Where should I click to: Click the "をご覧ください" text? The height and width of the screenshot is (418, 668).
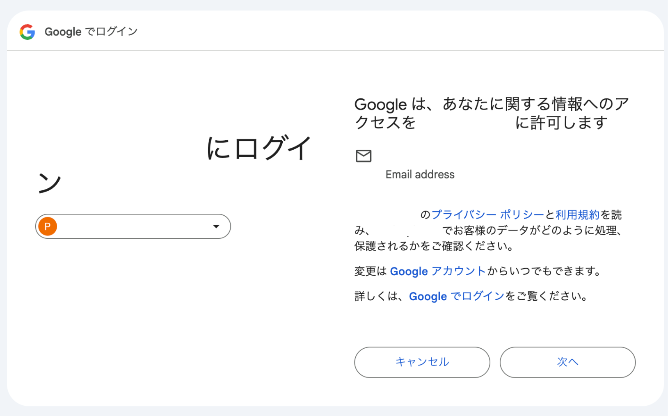[547, 296]
